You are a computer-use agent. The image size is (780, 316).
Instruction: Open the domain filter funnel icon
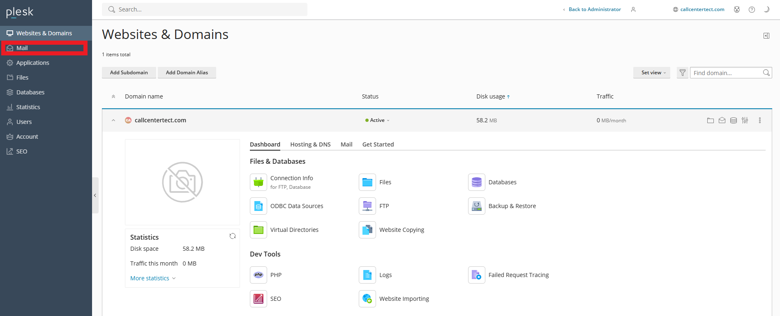[x=682, y=73]
